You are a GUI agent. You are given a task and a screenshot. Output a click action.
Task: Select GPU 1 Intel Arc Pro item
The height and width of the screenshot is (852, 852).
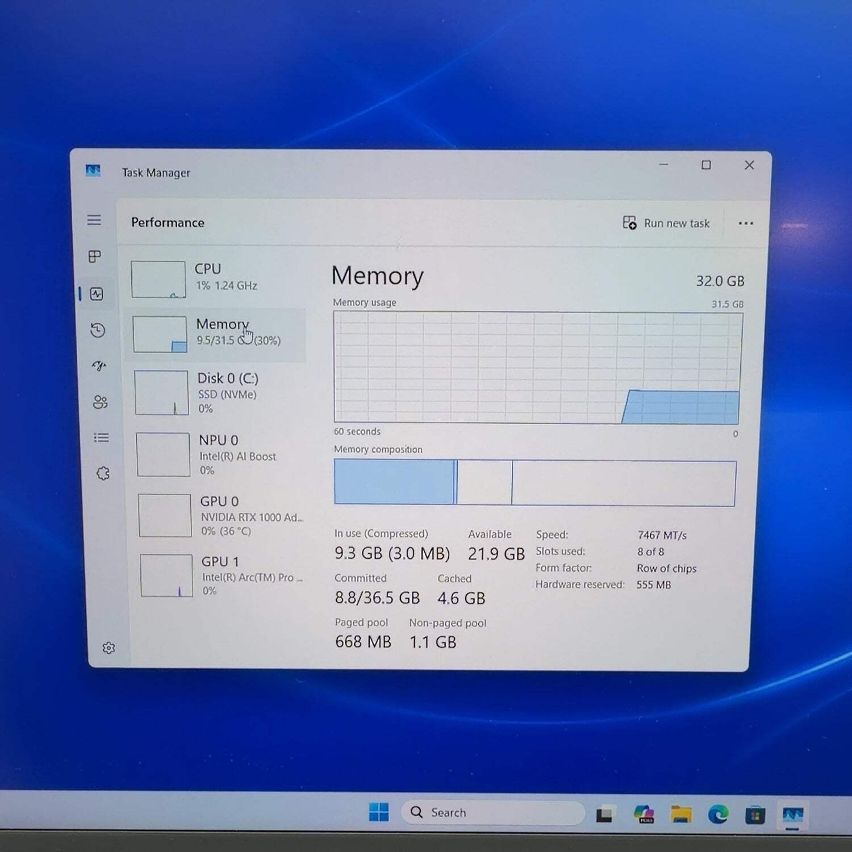[223, 575]
